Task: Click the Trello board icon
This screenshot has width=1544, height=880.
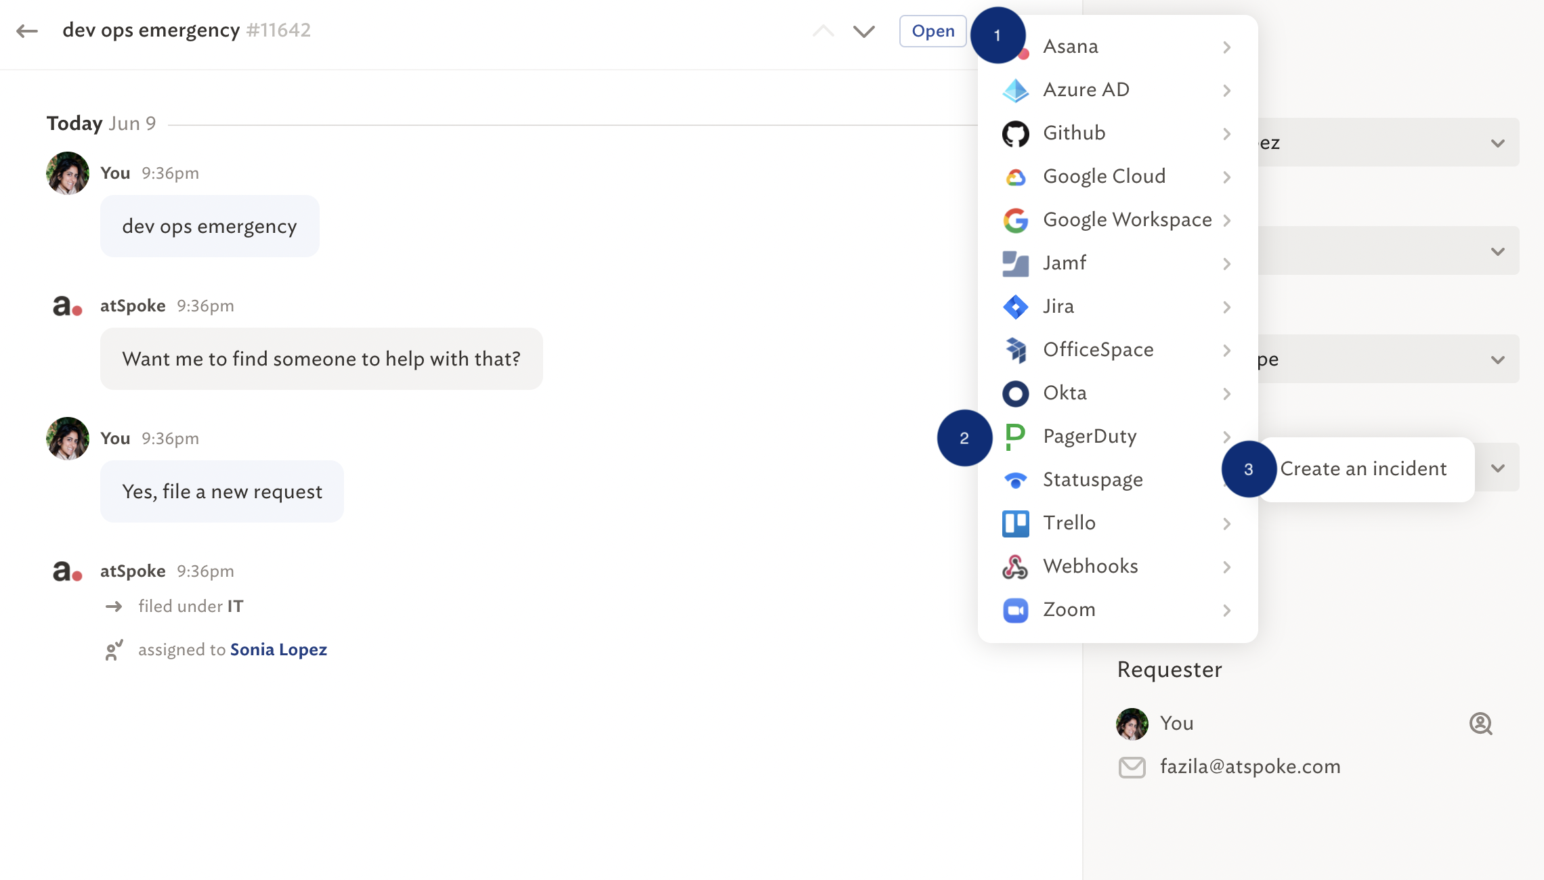Action: [x=1015, y=523]
